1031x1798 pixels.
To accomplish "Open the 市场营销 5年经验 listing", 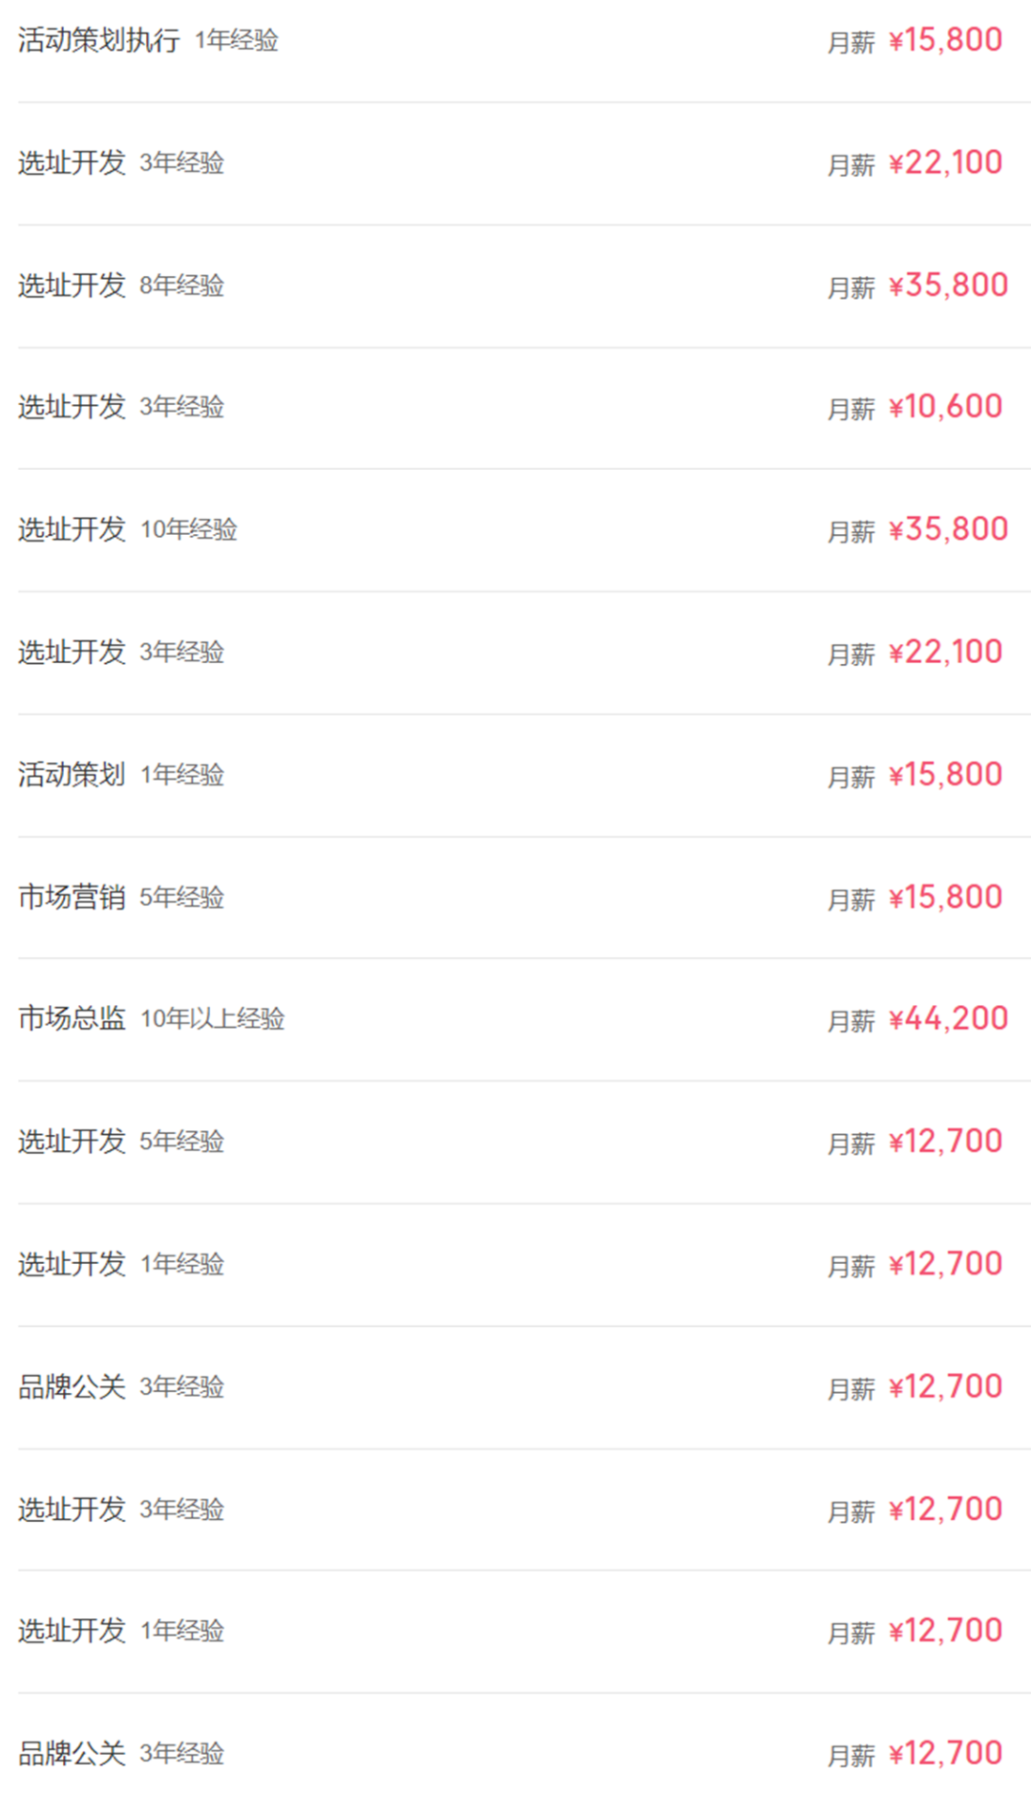I will tap(515, 897).
